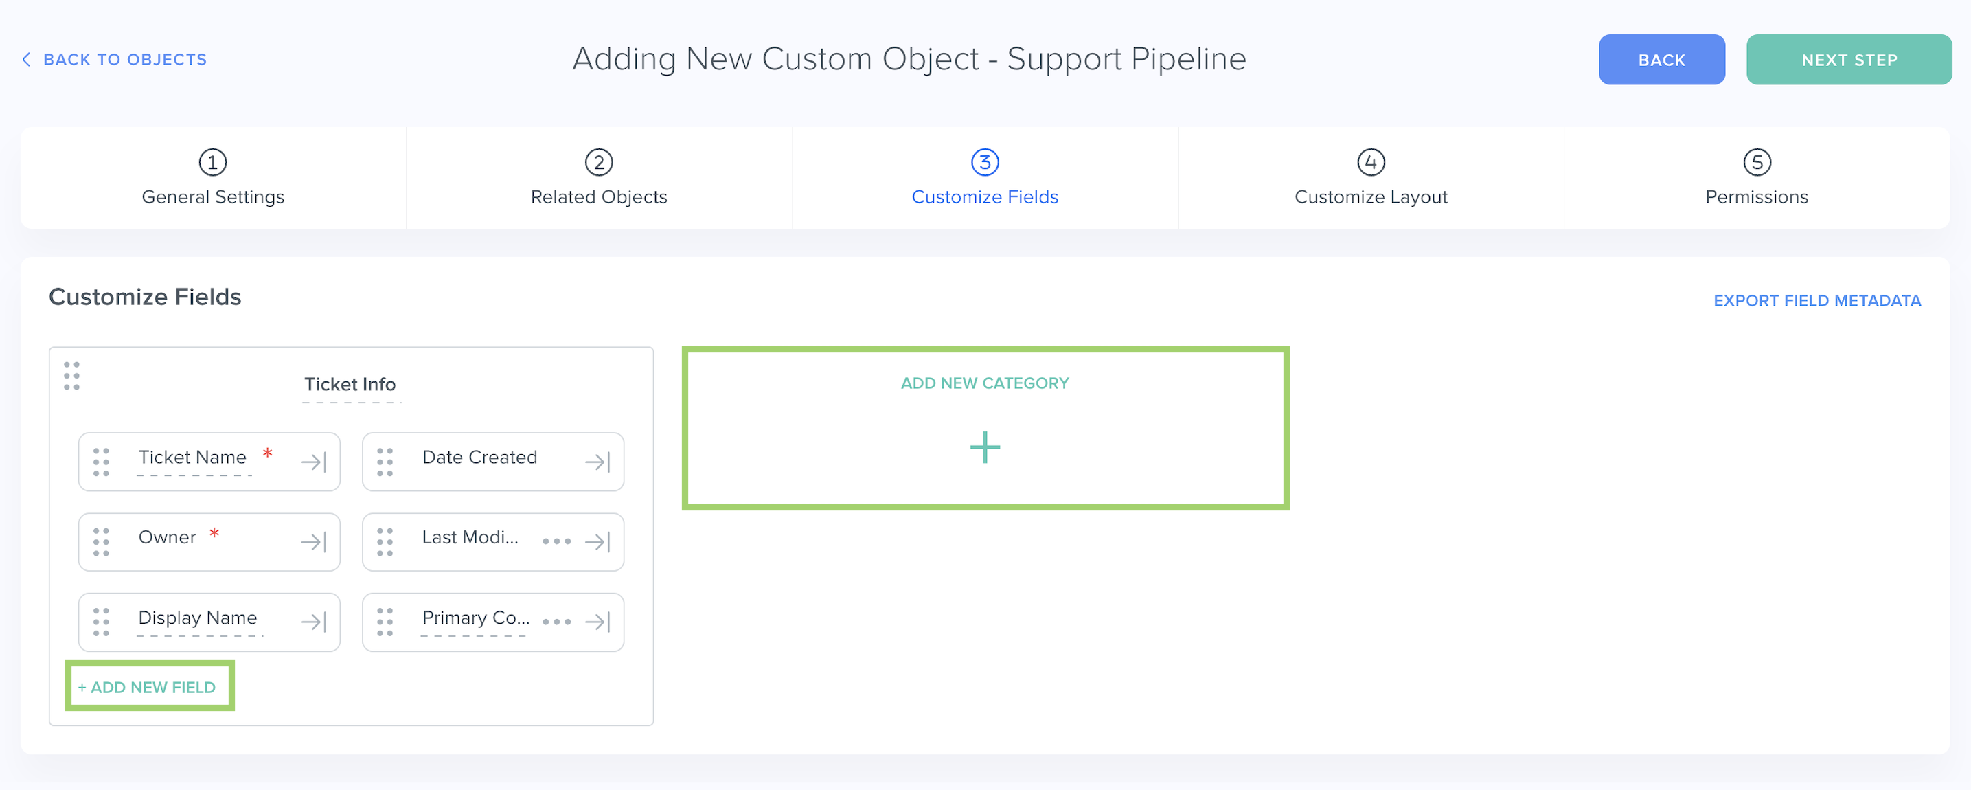Click move-right arrow on Primary Co... field
This screenshot has width=1971, height=790.
(x=597, y=622)
